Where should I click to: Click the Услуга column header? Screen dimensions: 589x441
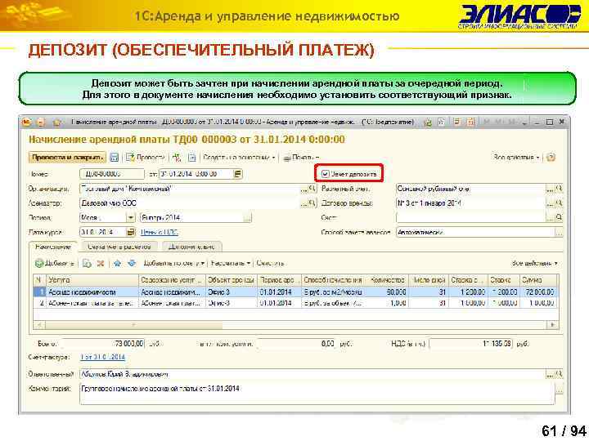point(92,280)
